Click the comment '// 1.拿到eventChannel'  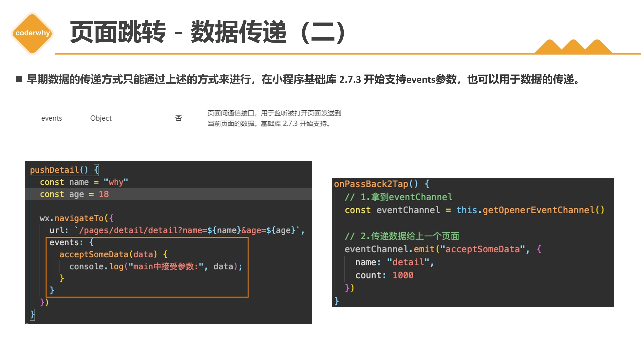point(399,197)
